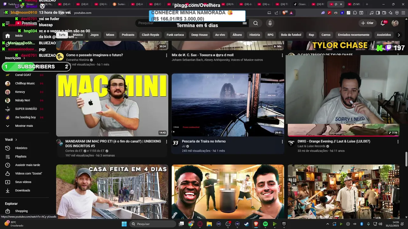Open options menu for DWIG Orange Evening video

398,142
